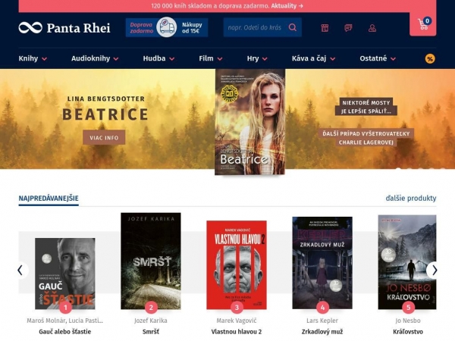Screen dimensions: 455x341
Task: Click the user account icon
Action: (372, 28)
